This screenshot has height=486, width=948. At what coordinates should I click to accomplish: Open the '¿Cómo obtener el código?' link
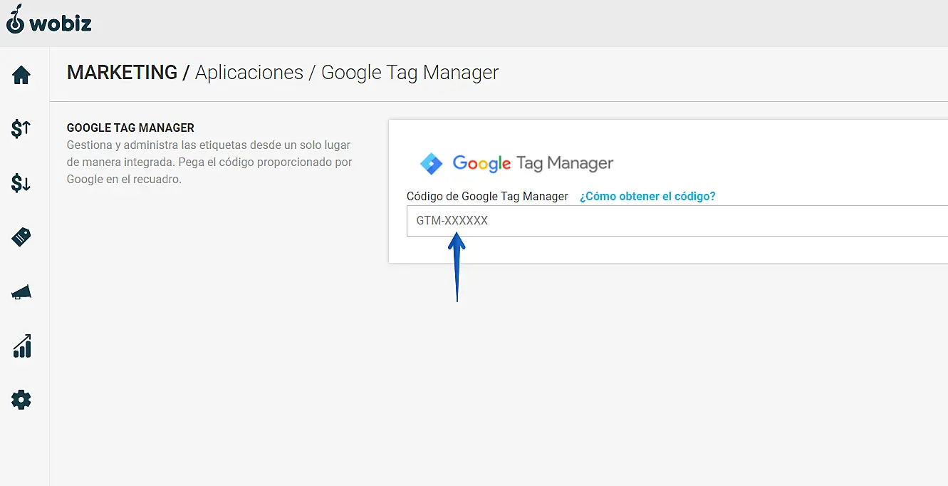[647, 196]
